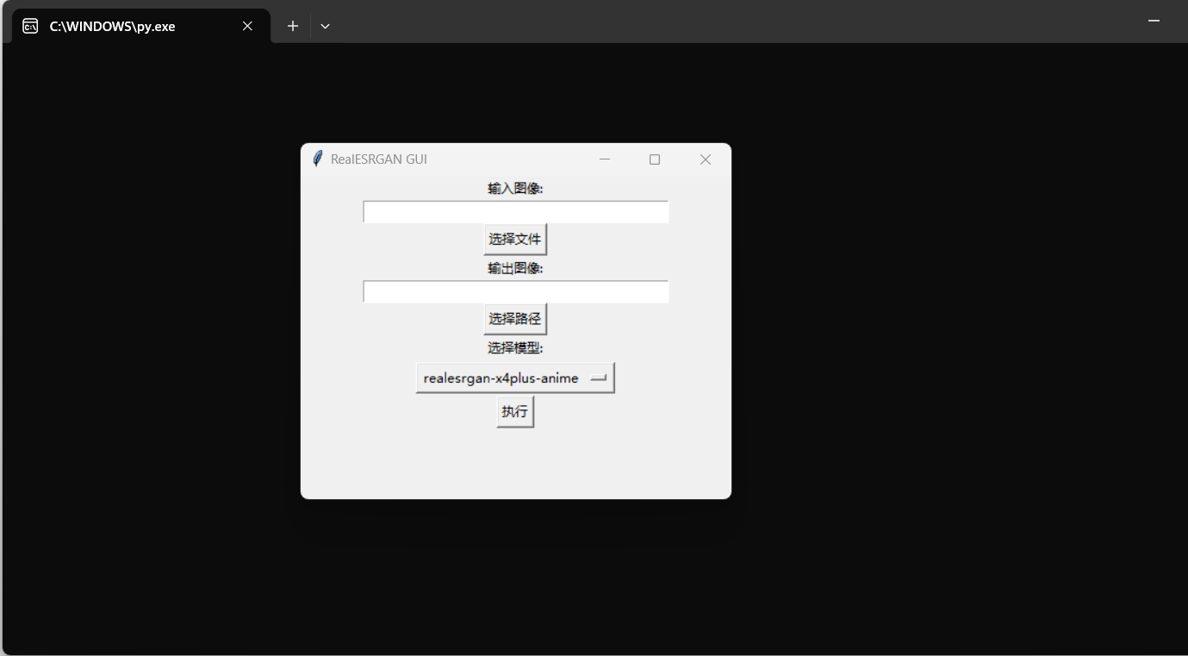Screen dimensions: 1188x656
Task: Minimize the terminal window
Action: pos(1153,21)
